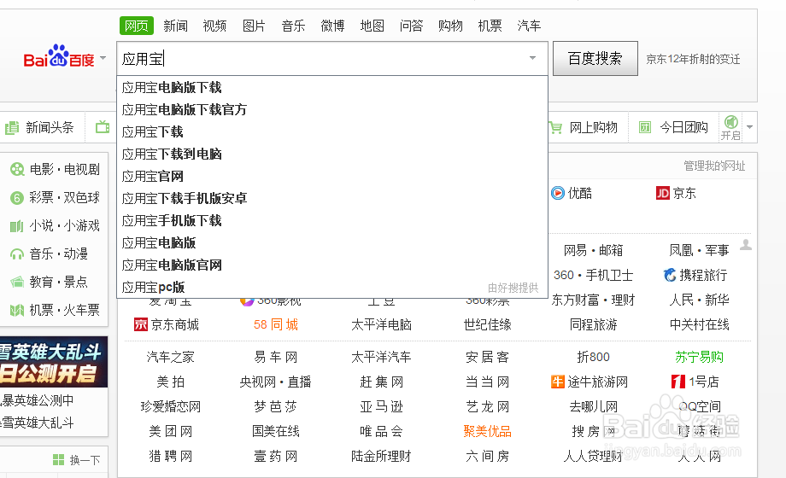Switch to the 视频 search tab
Screen dimensions: 786x478
[x=214, y=26]
